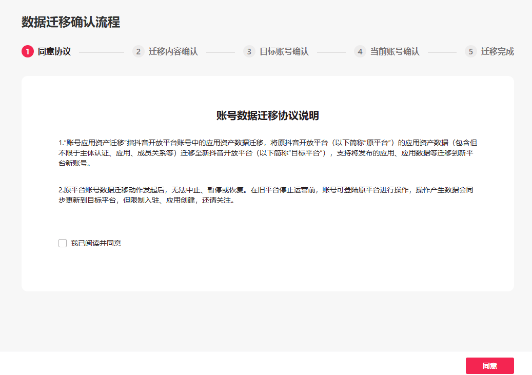
Task: Go to the 迁移内容确认 step label
Action: pos(173,51)
